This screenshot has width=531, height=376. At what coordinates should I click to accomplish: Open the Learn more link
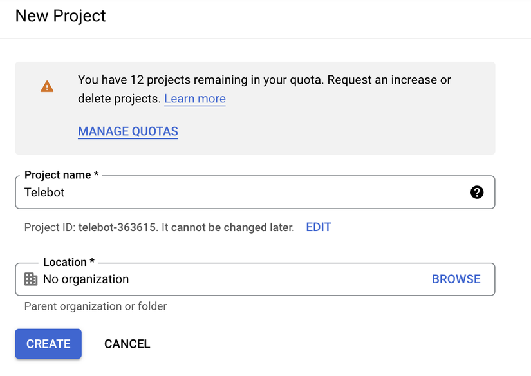[194, 99]
